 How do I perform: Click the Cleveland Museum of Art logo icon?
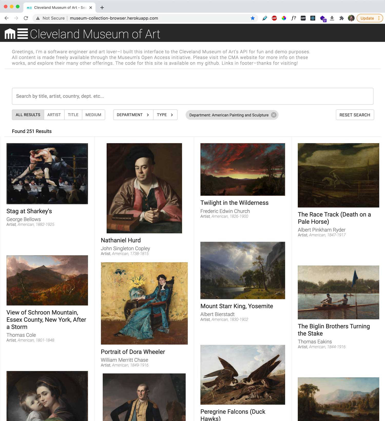[16, 34]
